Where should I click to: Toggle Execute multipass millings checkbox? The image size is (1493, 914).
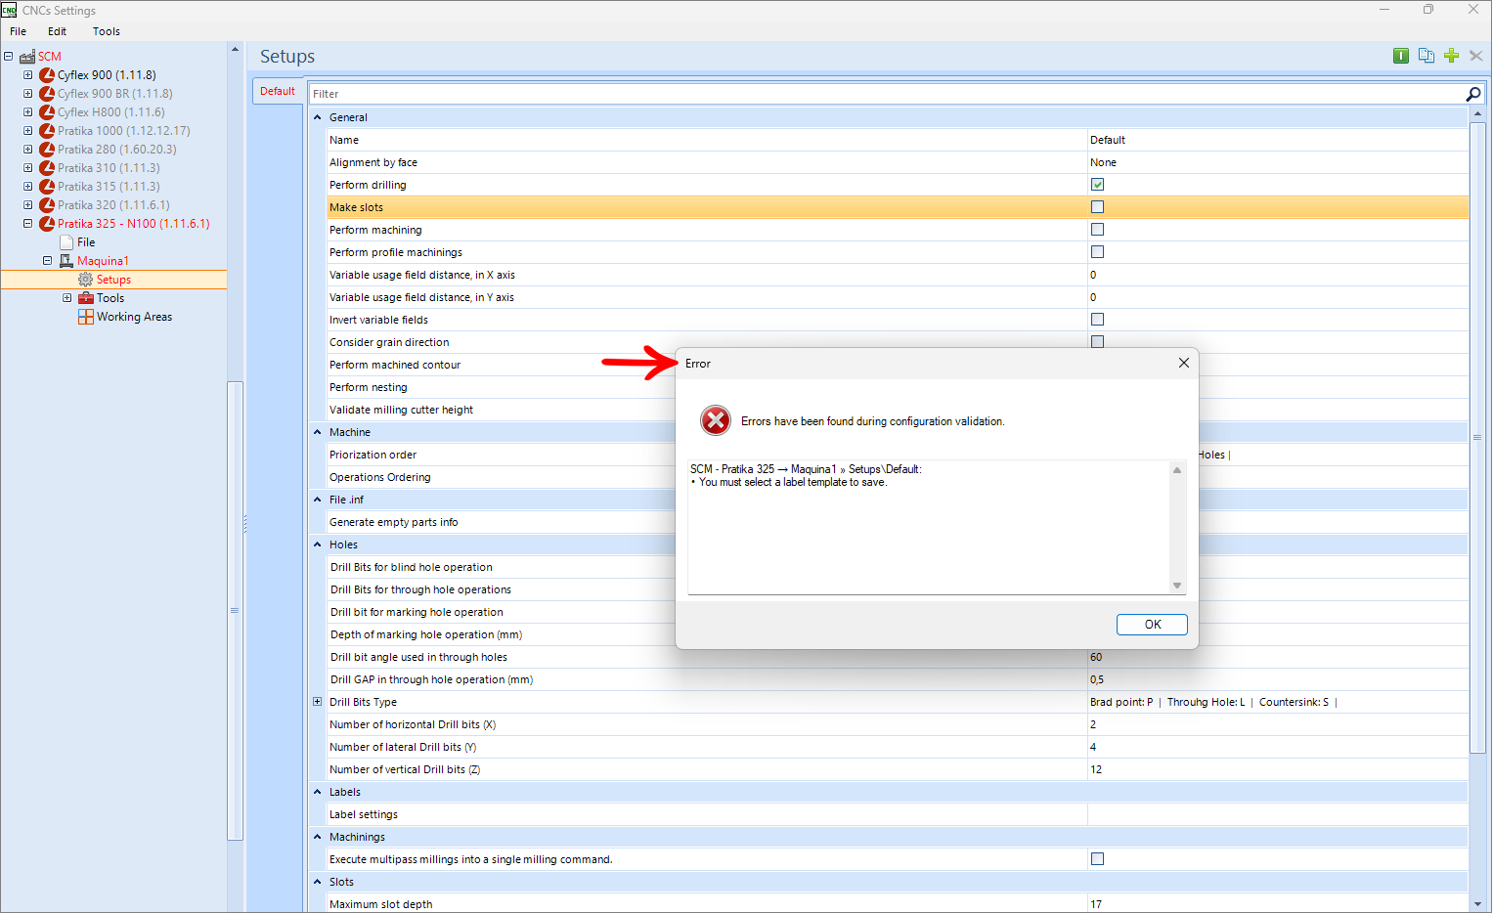click(1097, 859)
